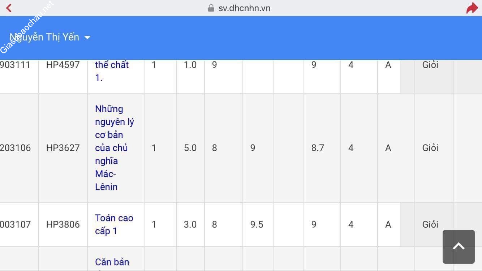Click the 5.0 credits cell
The width and height of the screenshot is (482, 271).
tap(190, 148)
